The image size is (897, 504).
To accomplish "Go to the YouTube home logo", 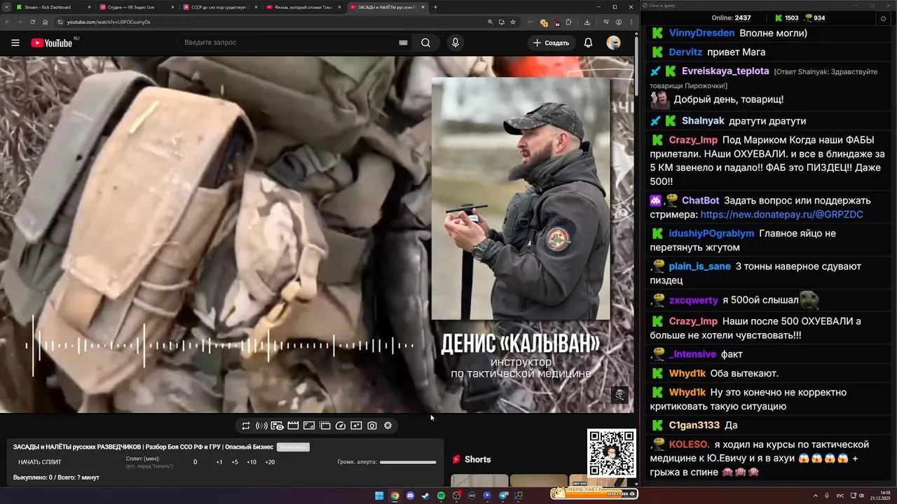I will tap(52, 43).
